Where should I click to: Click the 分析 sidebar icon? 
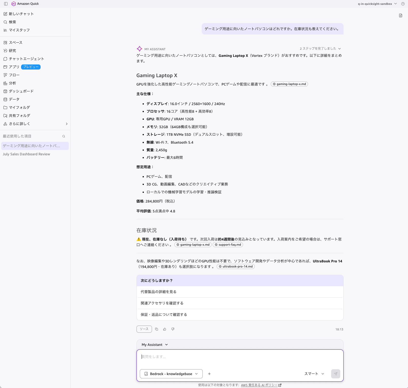coord(5,83)
